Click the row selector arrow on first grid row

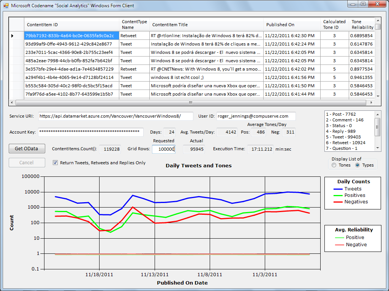[x=13, y=36]
